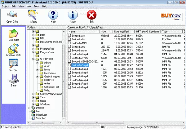Open the Object menu
The width and height of the screenshot is (186, 129).
click(5, 7)
